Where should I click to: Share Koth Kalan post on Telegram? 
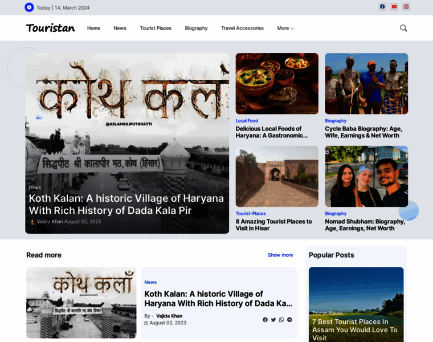click(x=289, y=320)
